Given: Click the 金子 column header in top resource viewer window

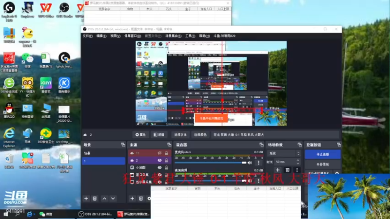Looking at the screenshot, I should click(x=188, y=9).
